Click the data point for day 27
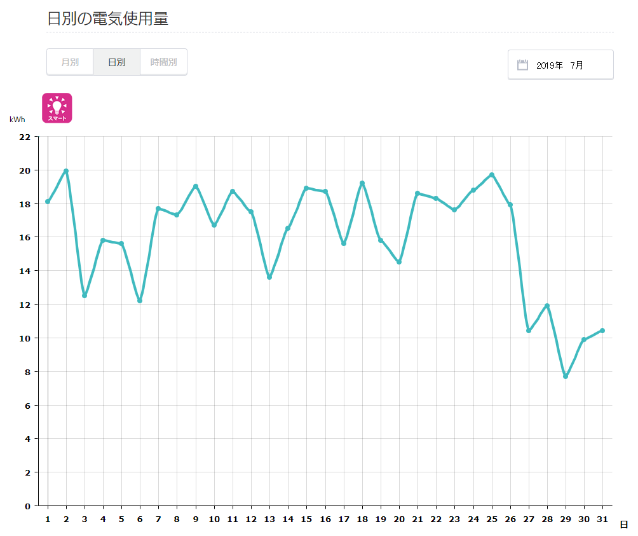Image resolution: width=638 pixels, height=536 pixels. tap(529, 331)
